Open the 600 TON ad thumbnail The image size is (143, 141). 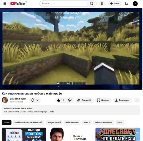(24, 134)
